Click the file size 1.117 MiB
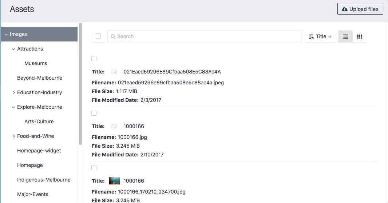The height and width of the screenshot is (203, 388). 126,91
